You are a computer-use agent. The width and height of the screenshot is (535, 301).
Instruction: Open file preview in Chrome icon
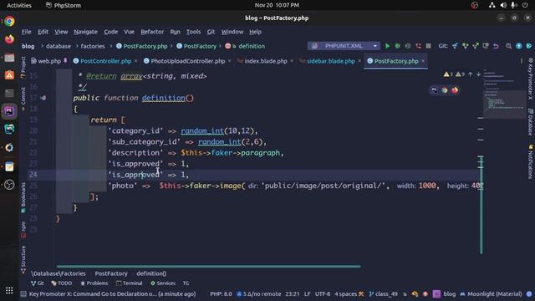point(444,90)
